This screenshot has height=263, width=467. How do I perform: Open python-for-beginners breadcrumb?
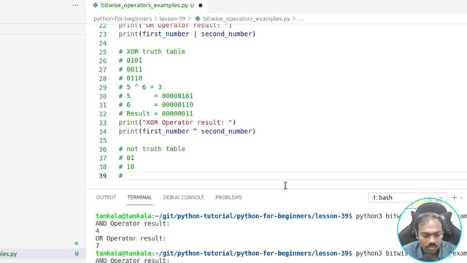[123, 19]
